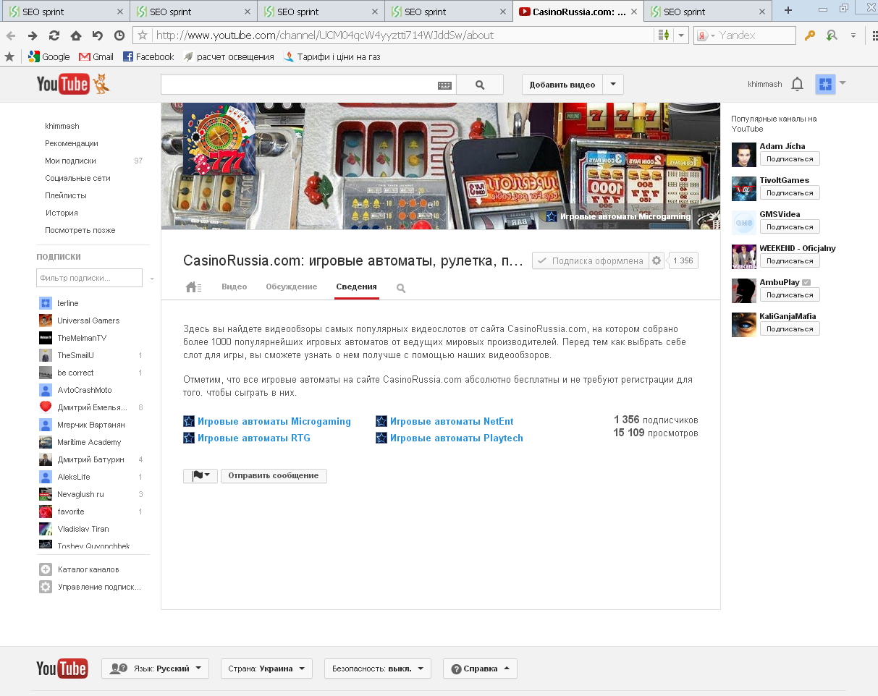Open Тарифи і ціни на газ bookmark
The height and width of the screenshot is (696, 878).
(331, 56)
